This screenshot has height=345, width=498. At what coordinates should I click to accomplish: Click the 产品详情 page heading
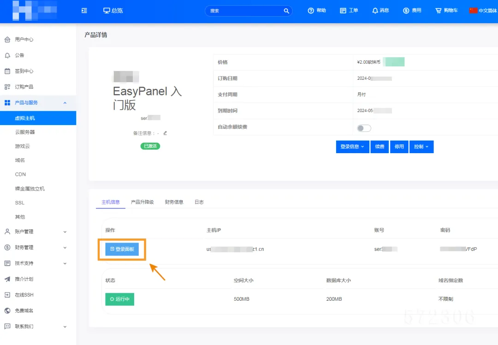pyautogui.click(x=95, y=35)
